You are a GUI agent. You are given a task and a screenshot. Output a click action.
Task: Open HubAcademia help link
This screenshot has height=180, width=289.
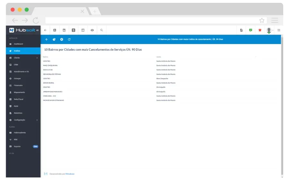coord(23,133)
